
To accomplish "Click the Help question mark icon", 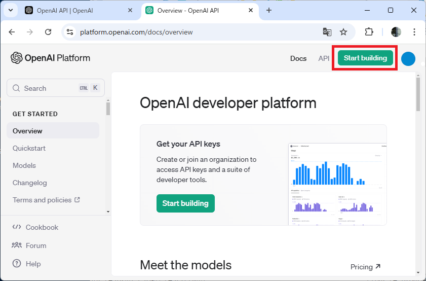I will (x=17, y=263).
